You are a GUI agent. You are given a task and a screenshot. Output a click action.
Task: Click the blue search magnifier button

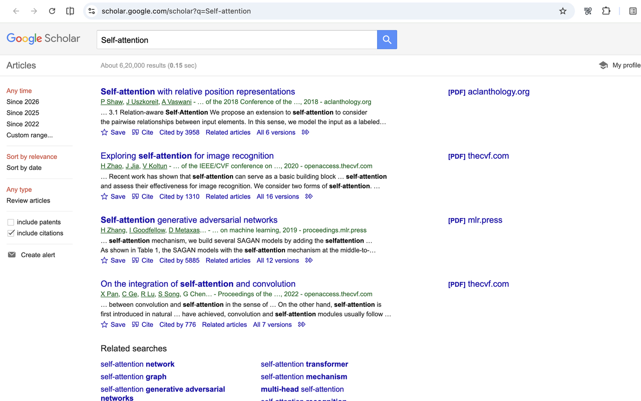click(x=387, y=40)
